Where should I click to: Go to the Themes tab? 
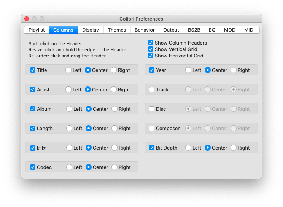point(117,30)
